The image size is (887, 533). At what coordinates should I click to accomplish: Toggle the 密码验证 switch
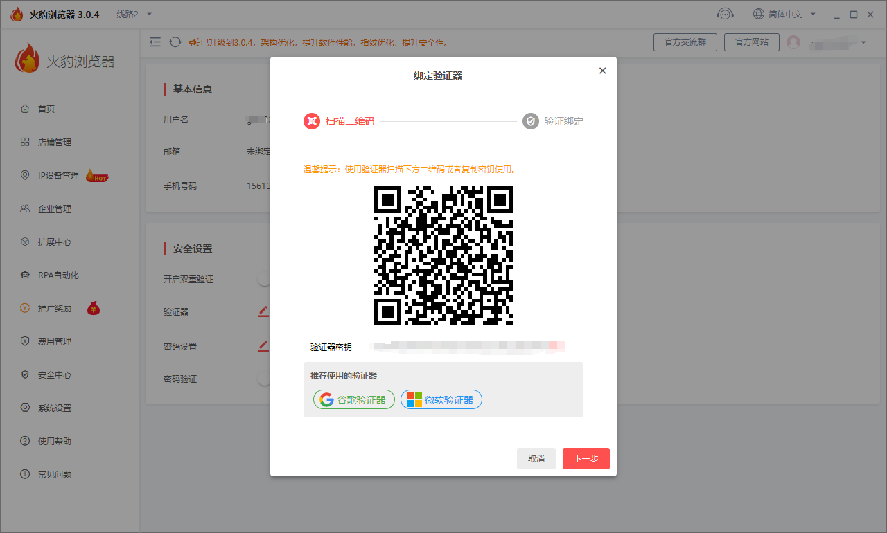[264, 378]
